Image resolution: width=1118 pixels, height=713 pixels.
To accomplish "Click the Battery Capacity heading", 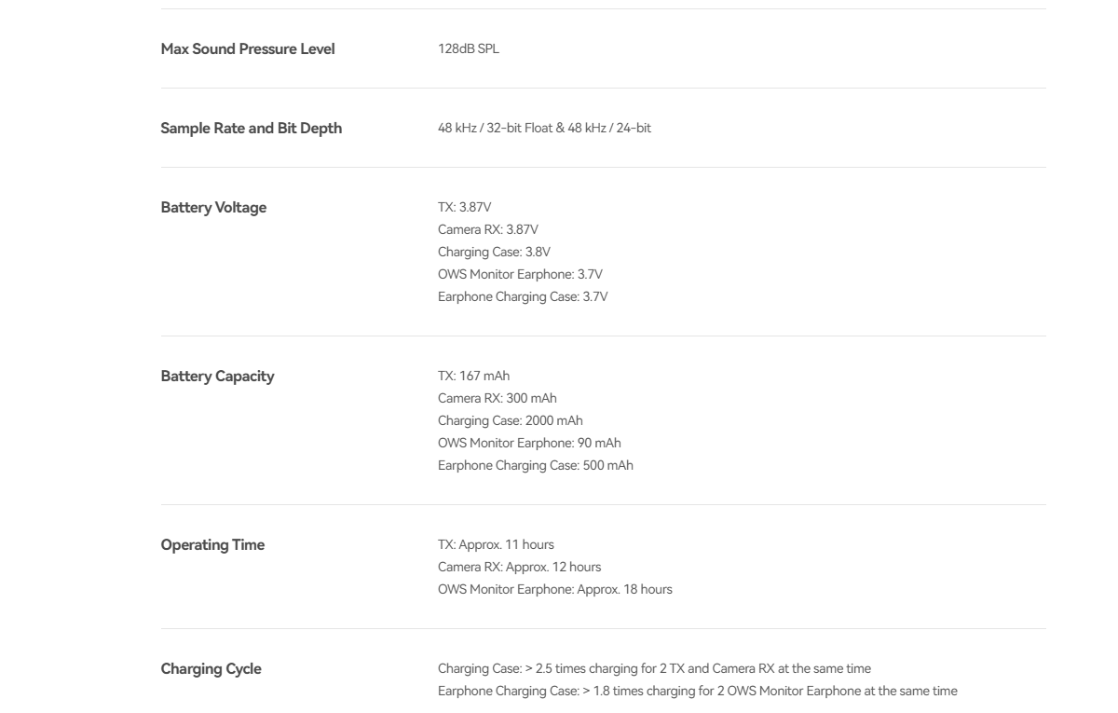I will click(x=217, y=376).
